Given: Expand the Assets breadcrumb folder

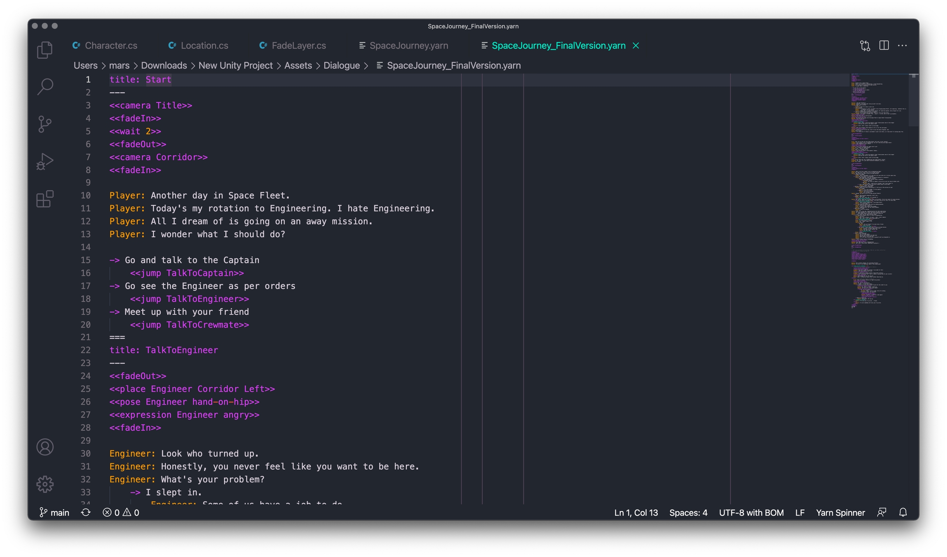Looking at the screenshot, I should click(298, 65).
